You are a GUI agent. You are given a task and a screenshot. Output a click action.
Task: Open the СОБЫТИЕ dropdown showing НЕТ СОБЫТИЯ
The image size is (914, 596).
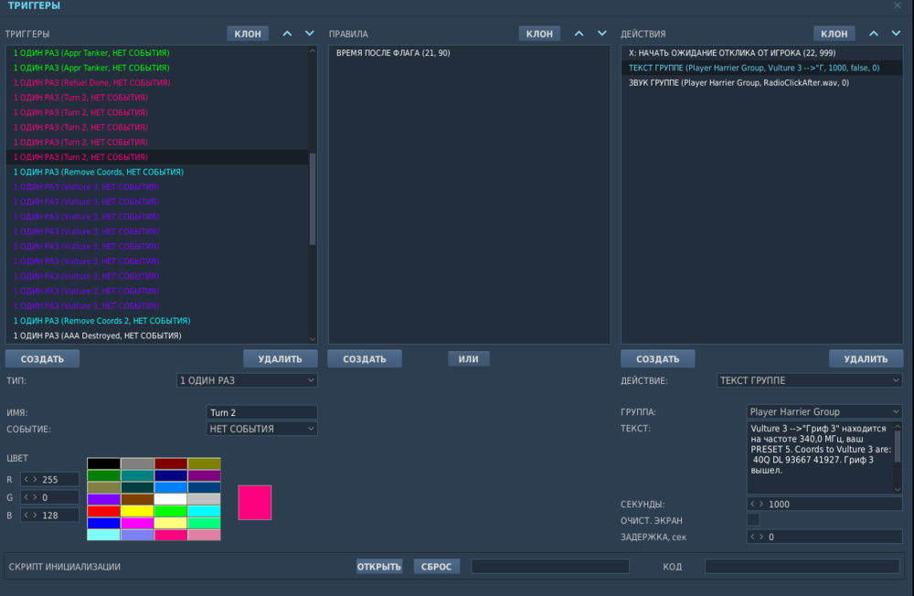[261, 429]
